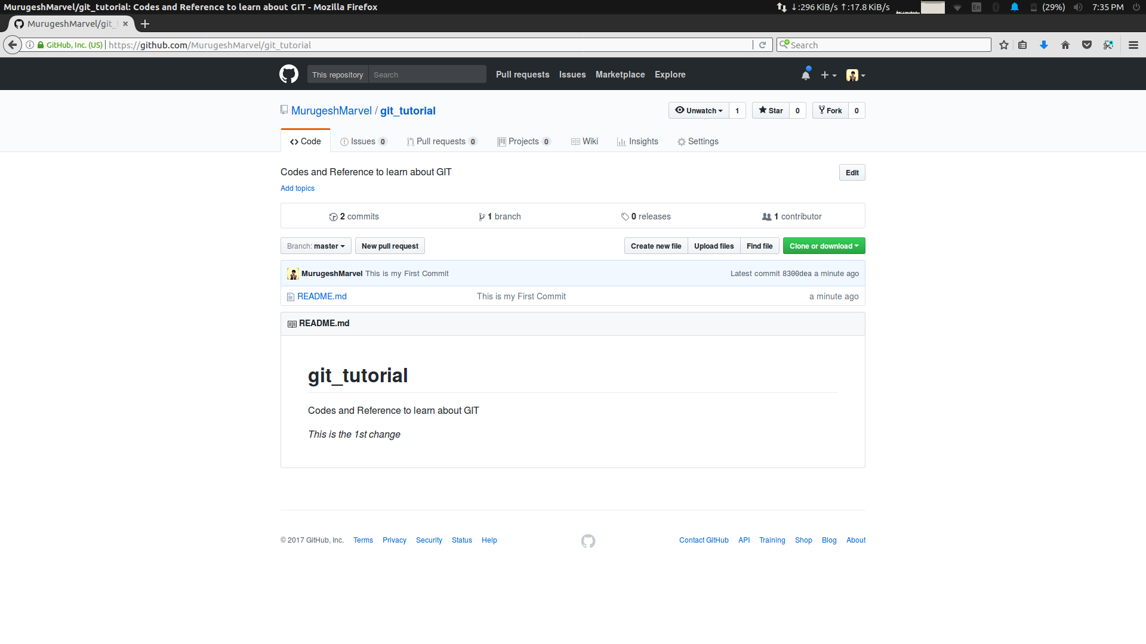The height and width of the screenshot is (644, 1146).
Task: Click Add topics link
Action: tap(298, 188)
